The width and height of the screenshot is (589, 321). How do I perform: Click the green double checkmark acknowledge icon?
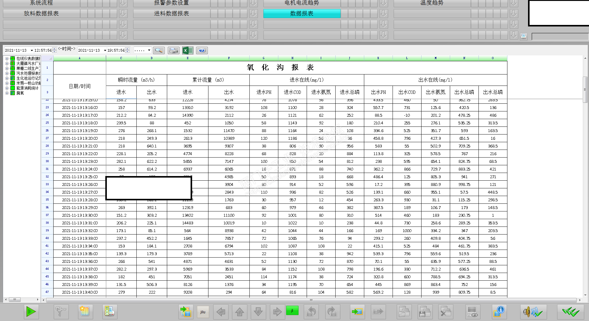(571, 312)
